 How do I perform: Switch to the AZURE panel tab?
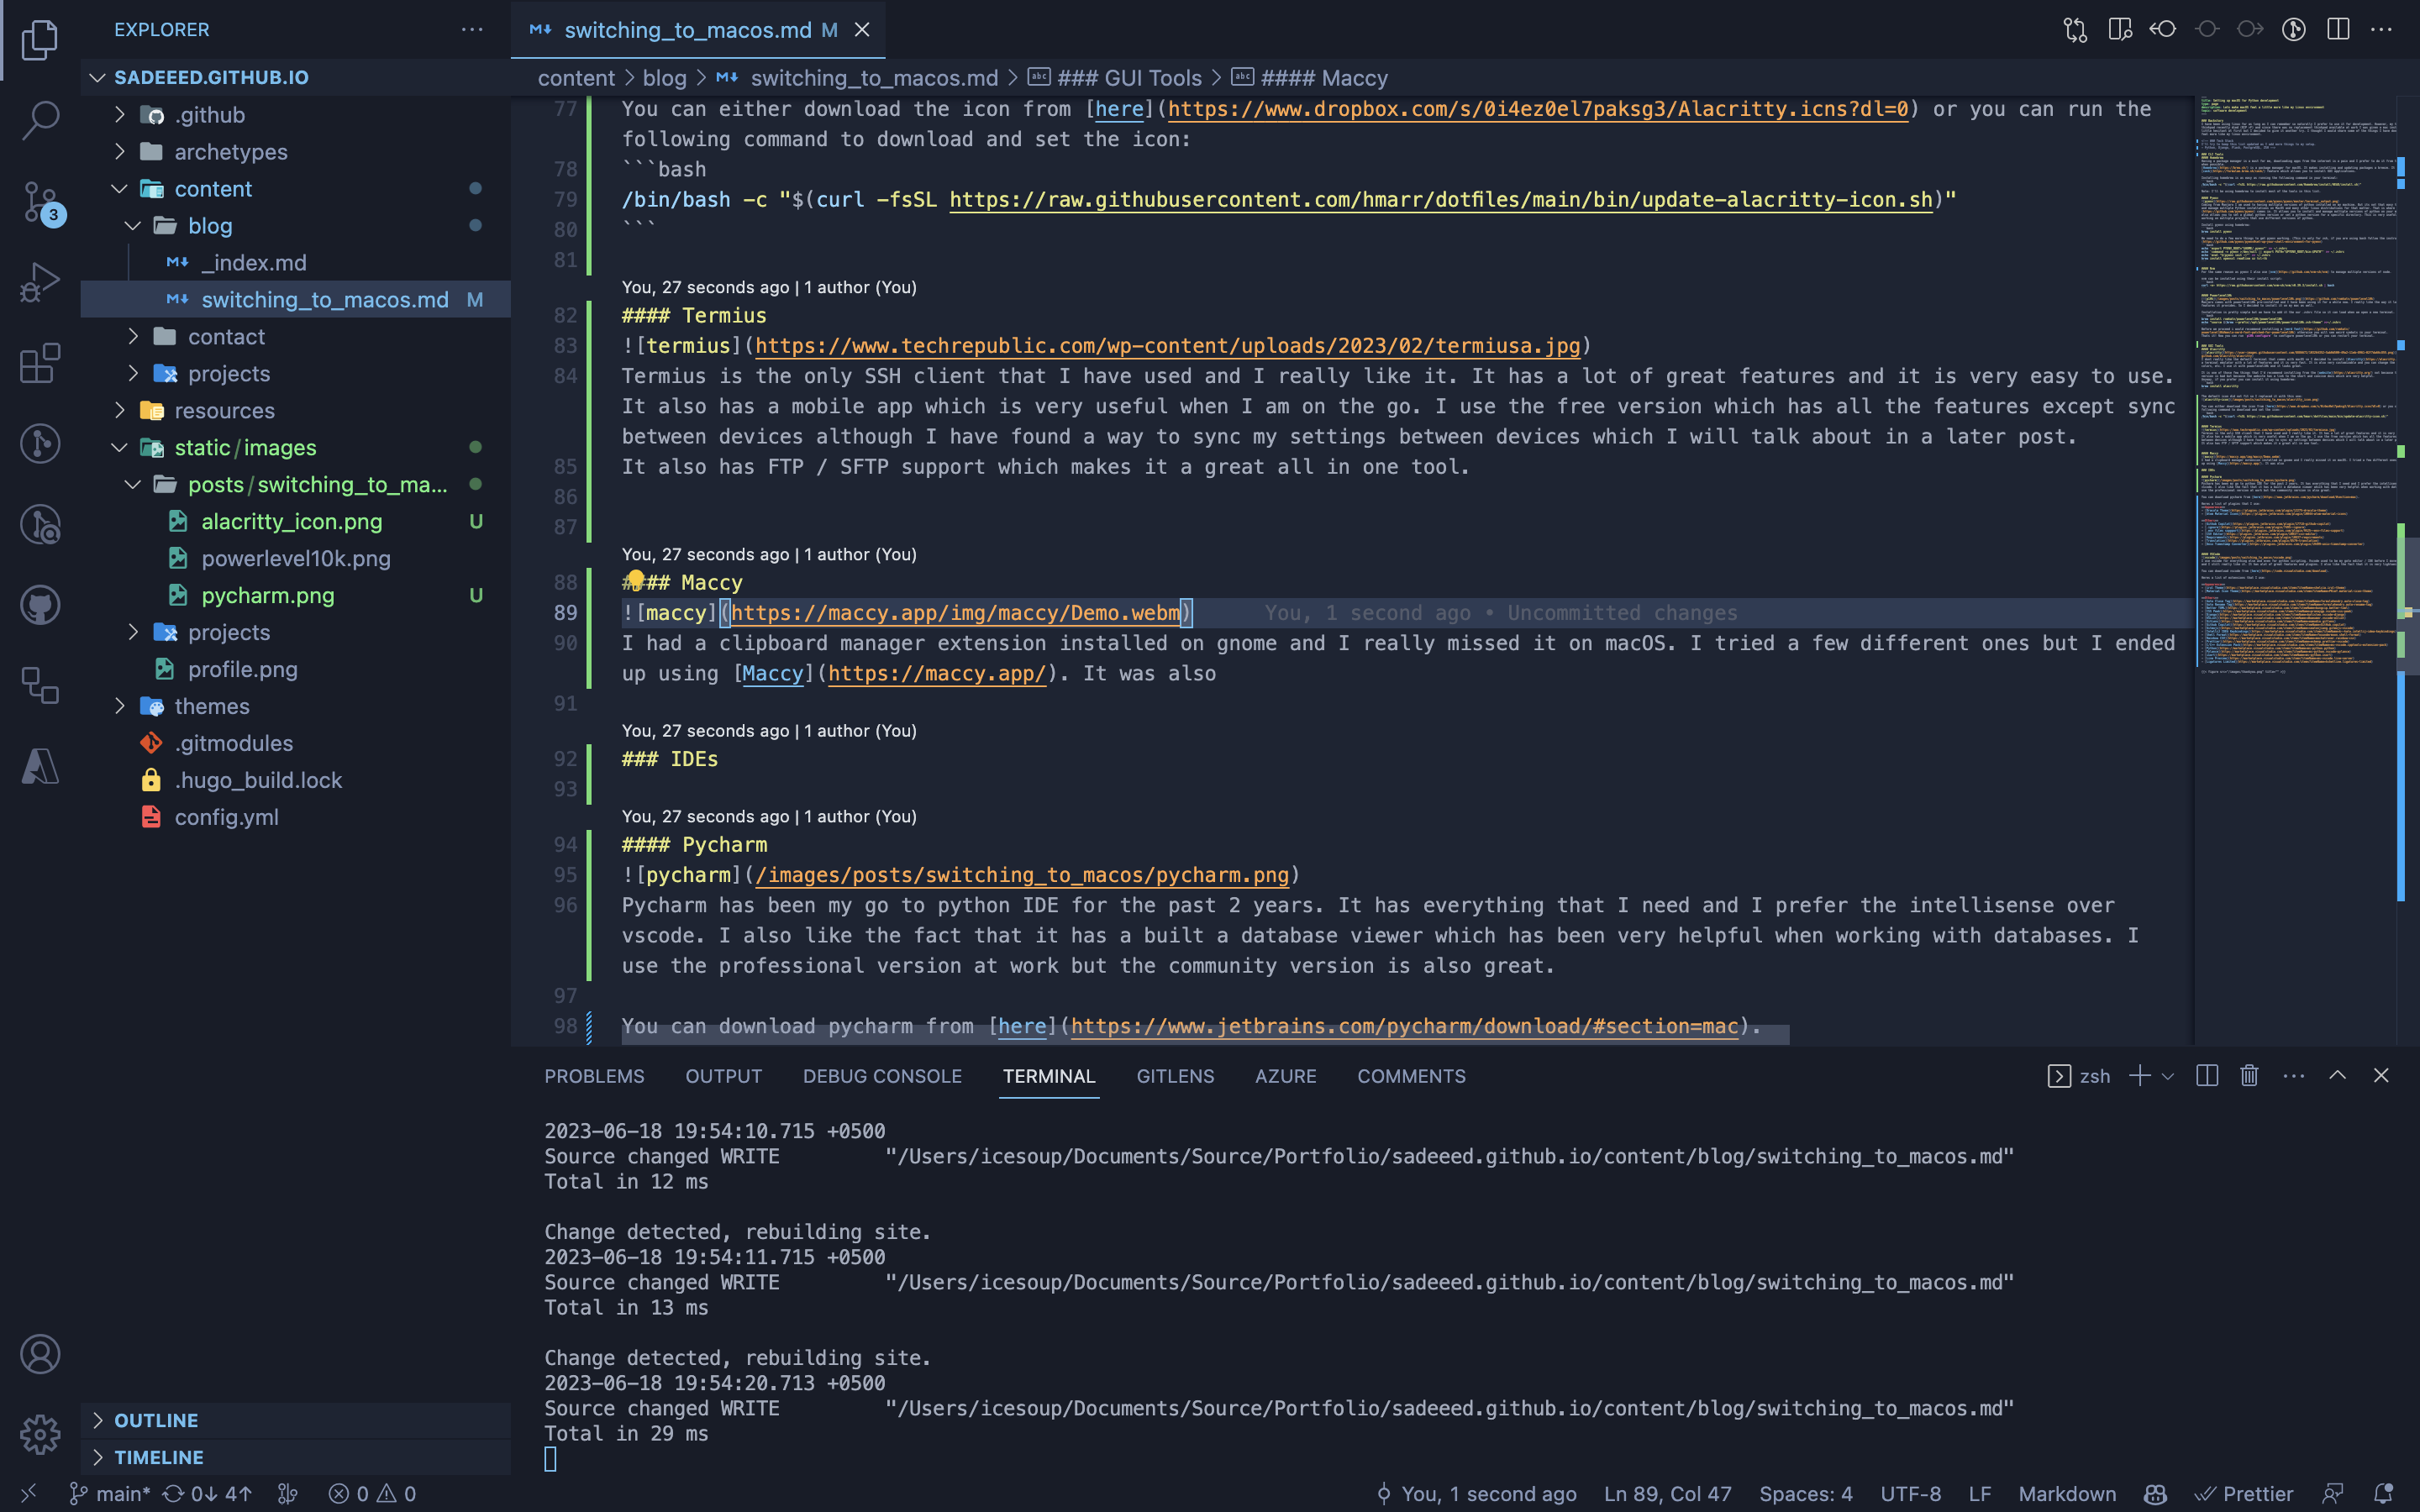[x=1285, y=1076]
